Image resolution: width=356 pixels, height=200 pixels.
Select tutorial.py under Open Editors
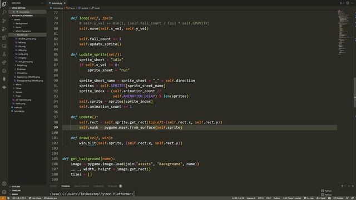[27, 12]
